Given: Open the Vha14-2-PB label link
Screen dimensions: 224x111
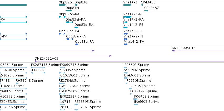Looking at the screenshot, I should [133, 36].
